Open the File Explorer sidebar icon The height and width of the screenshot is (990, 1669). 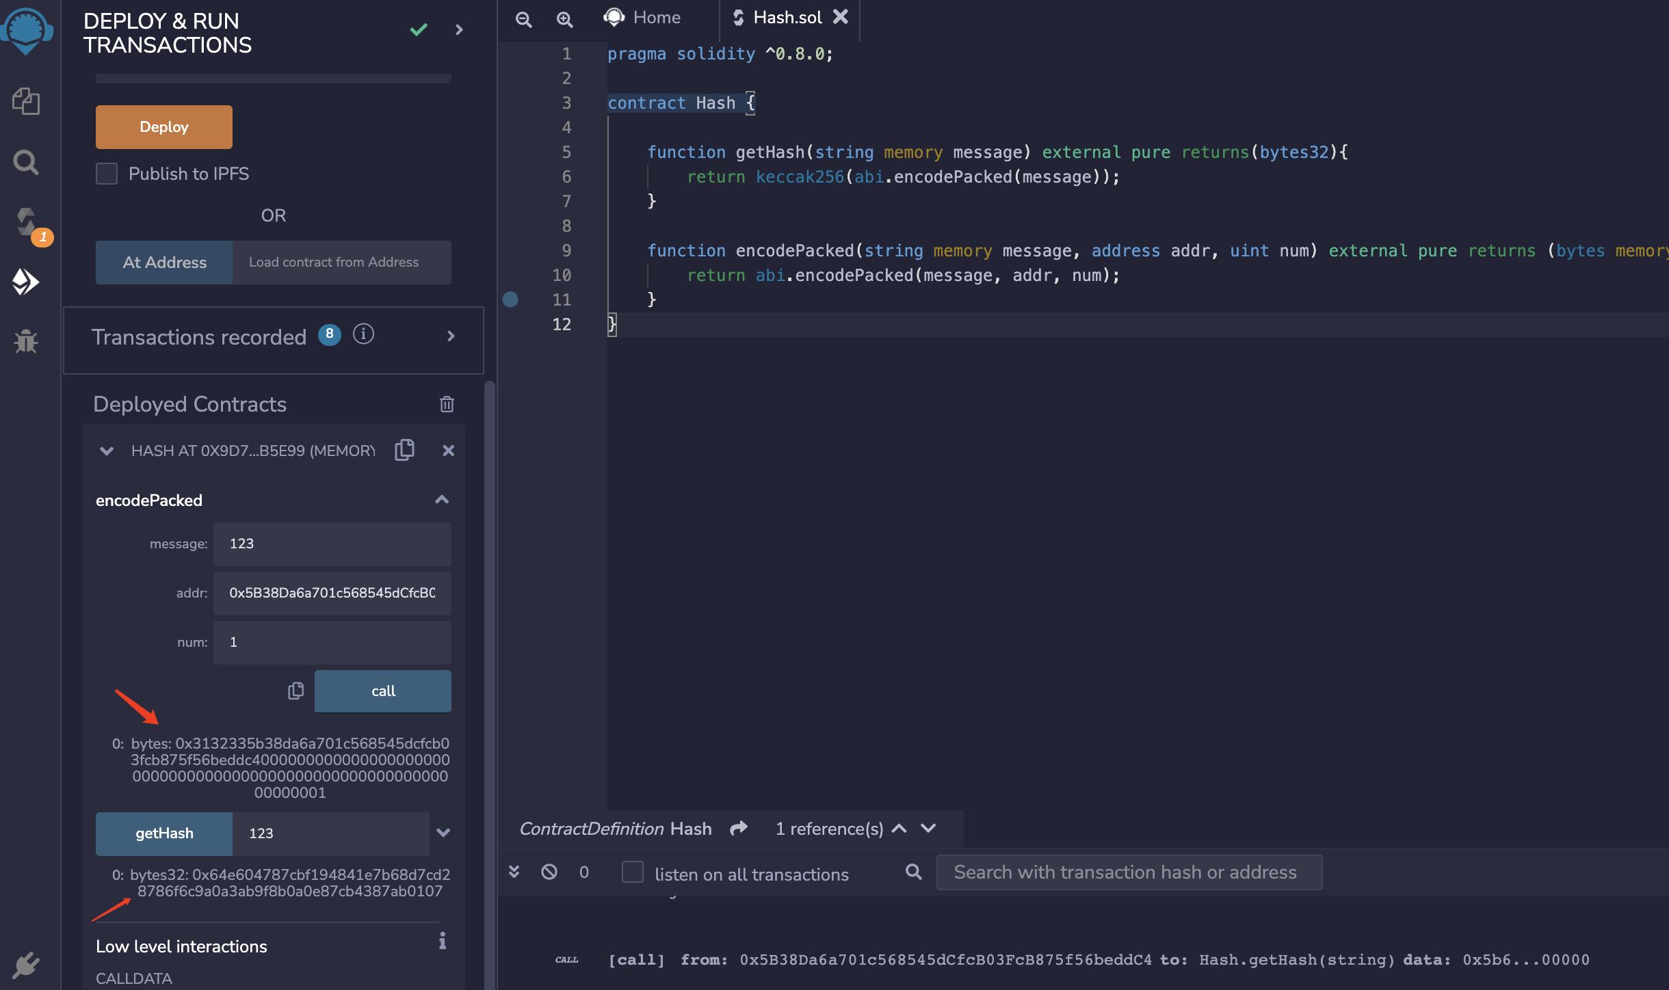(26, 101)
